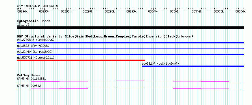Open the GRM5|NM_000842 gene track line
This screenshot has width=252, height=105.
pos(130,89)
